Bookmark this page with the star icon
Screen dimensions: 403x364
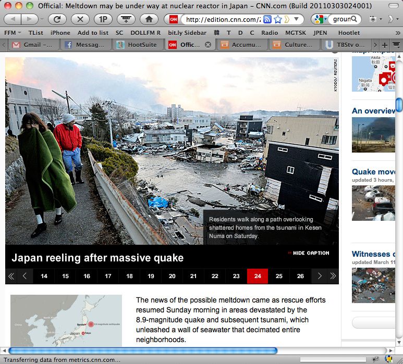coord(278,19)
